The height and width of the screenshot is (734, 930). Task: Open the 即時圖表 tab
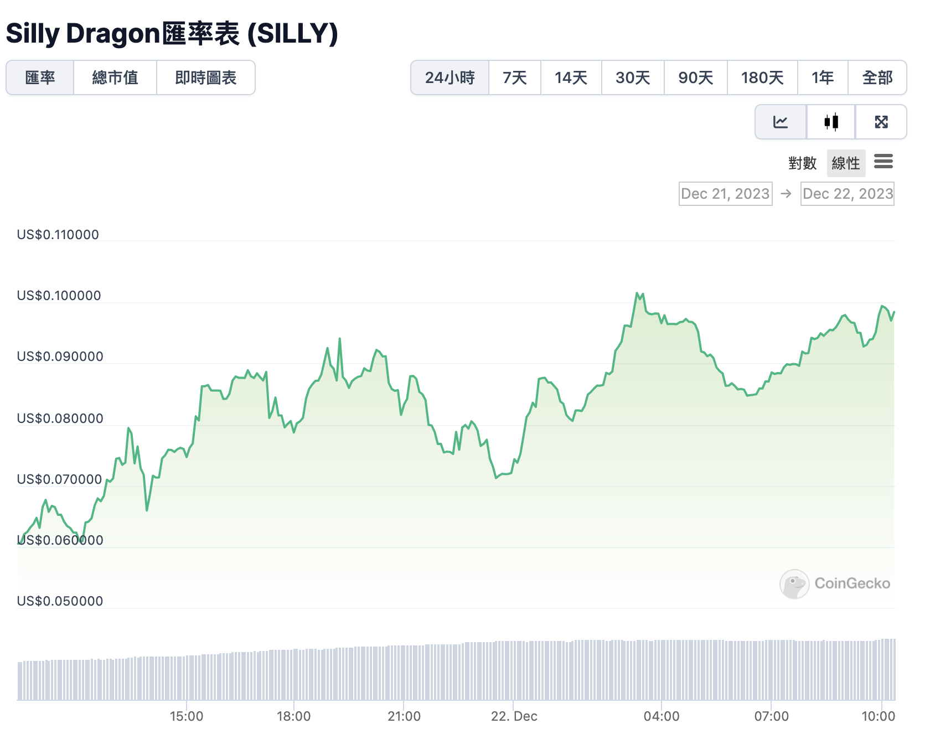coord(205,78)
